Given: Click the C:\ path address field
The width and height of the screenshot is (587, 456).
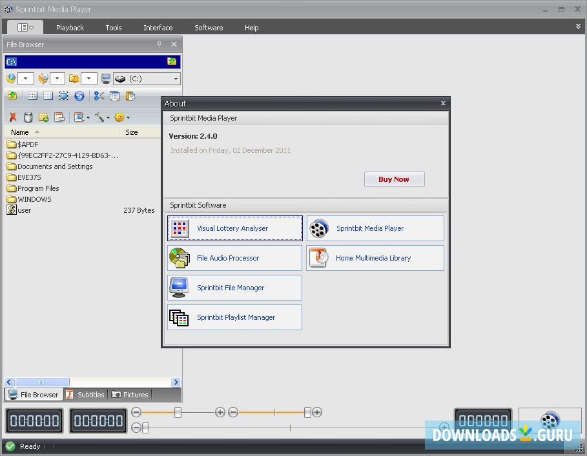Looking at the screenshot, I should [x=85, y=62].
